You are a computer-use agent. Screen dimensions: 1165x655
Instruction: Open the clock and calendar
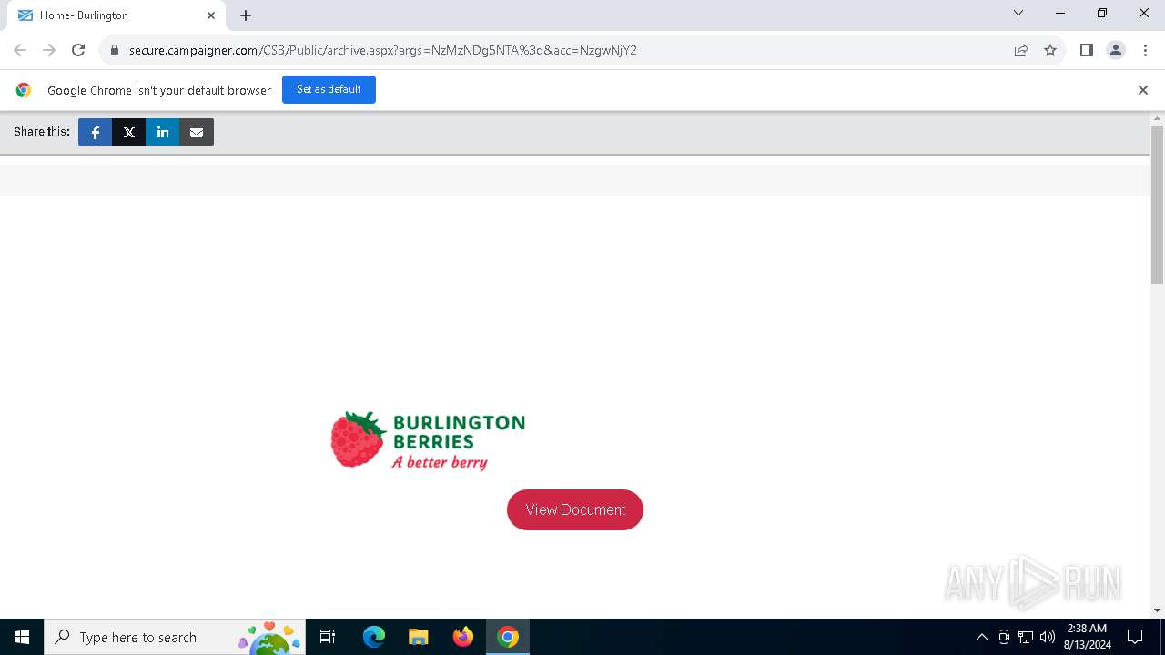click(x=1087, y=637)
